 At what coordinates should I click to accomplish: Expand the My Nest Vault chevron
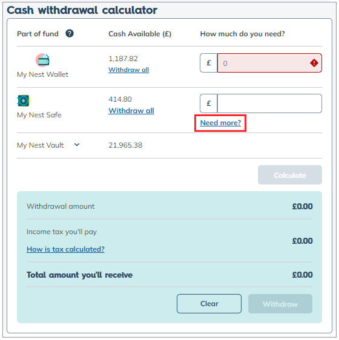click(x=77, y=145)
